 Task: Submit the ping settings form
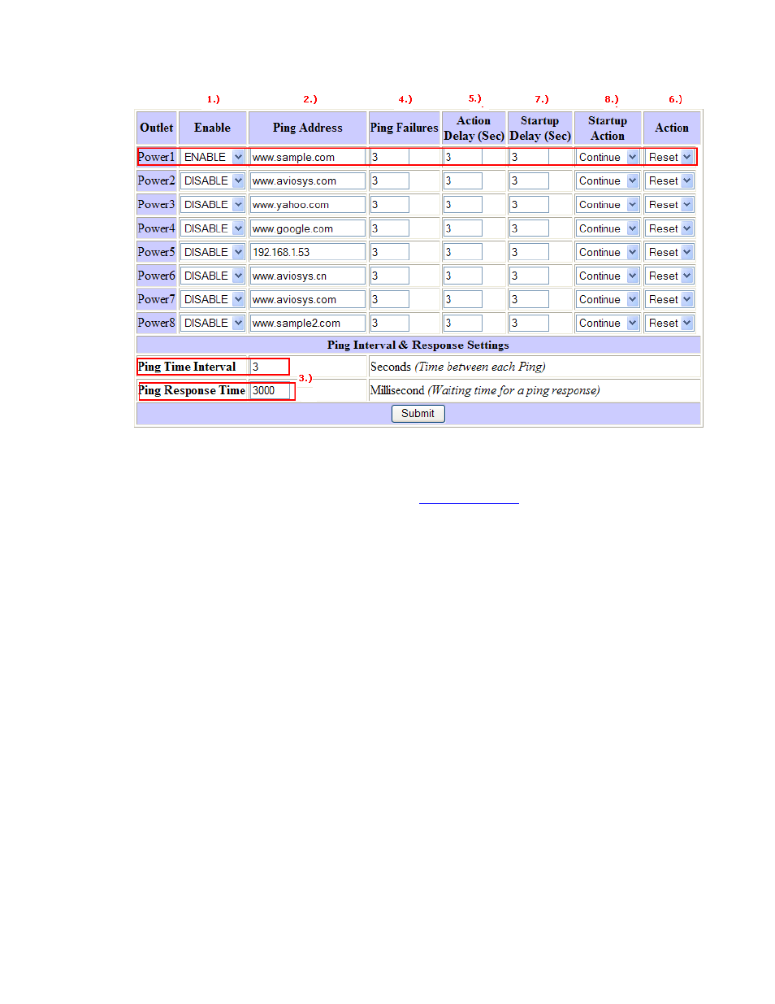click(418, 413)
